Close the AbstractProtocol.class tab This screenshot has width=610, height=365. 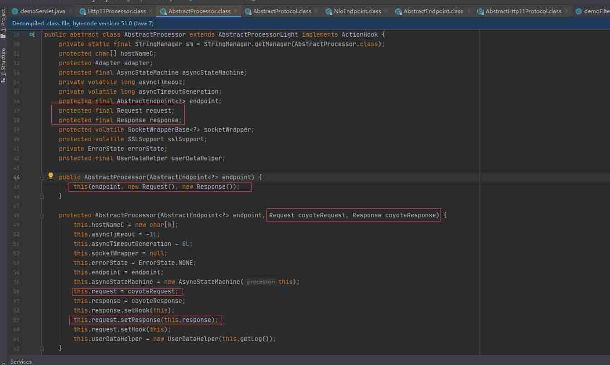pyautogui.click(x=317, y=11)
